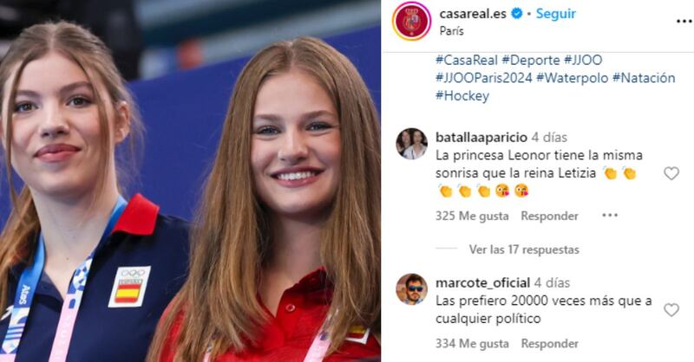Open more options for batallaaparicio's comment
694x362 pixels.
pyautogui.click(x=610, y=216)
